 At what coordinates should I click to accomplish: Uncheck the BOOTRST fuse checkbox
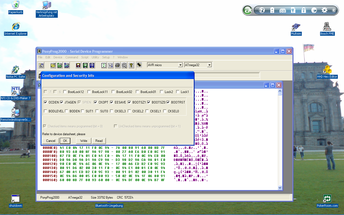(x=168, y=102)
